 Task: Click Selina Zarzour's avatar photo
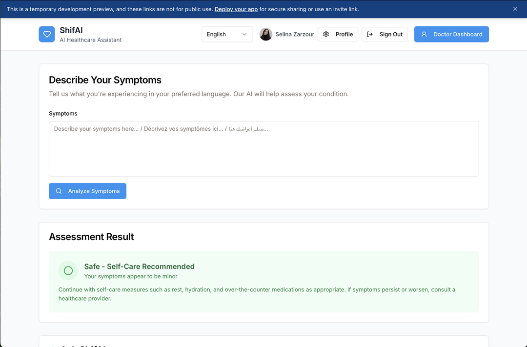(x=266, y=34)
